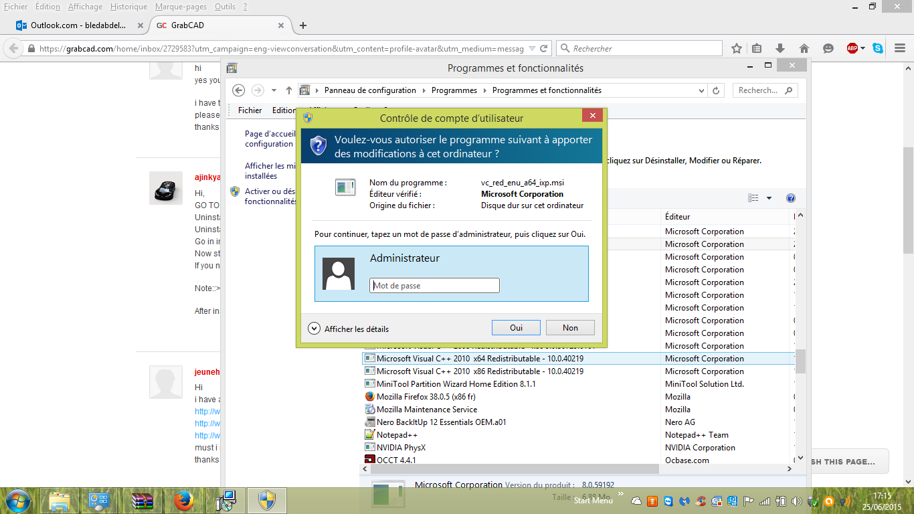
Task: Open WinRAR from the taskbar
Action: (142, 501)
